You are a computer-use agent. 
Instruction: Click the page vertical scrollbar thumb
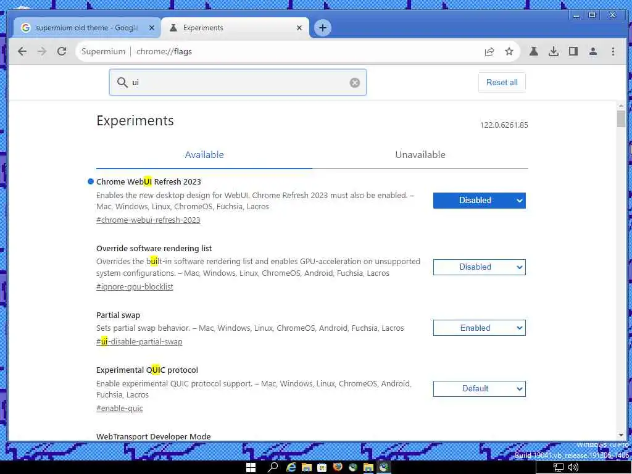tap(621, 118)
